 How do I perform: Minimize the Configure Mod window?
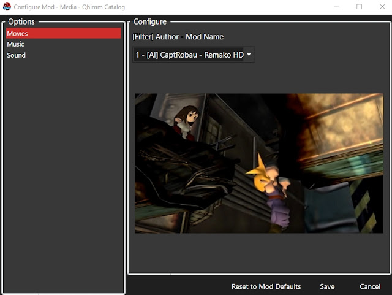pyautogui.click(x=336, y=7)
